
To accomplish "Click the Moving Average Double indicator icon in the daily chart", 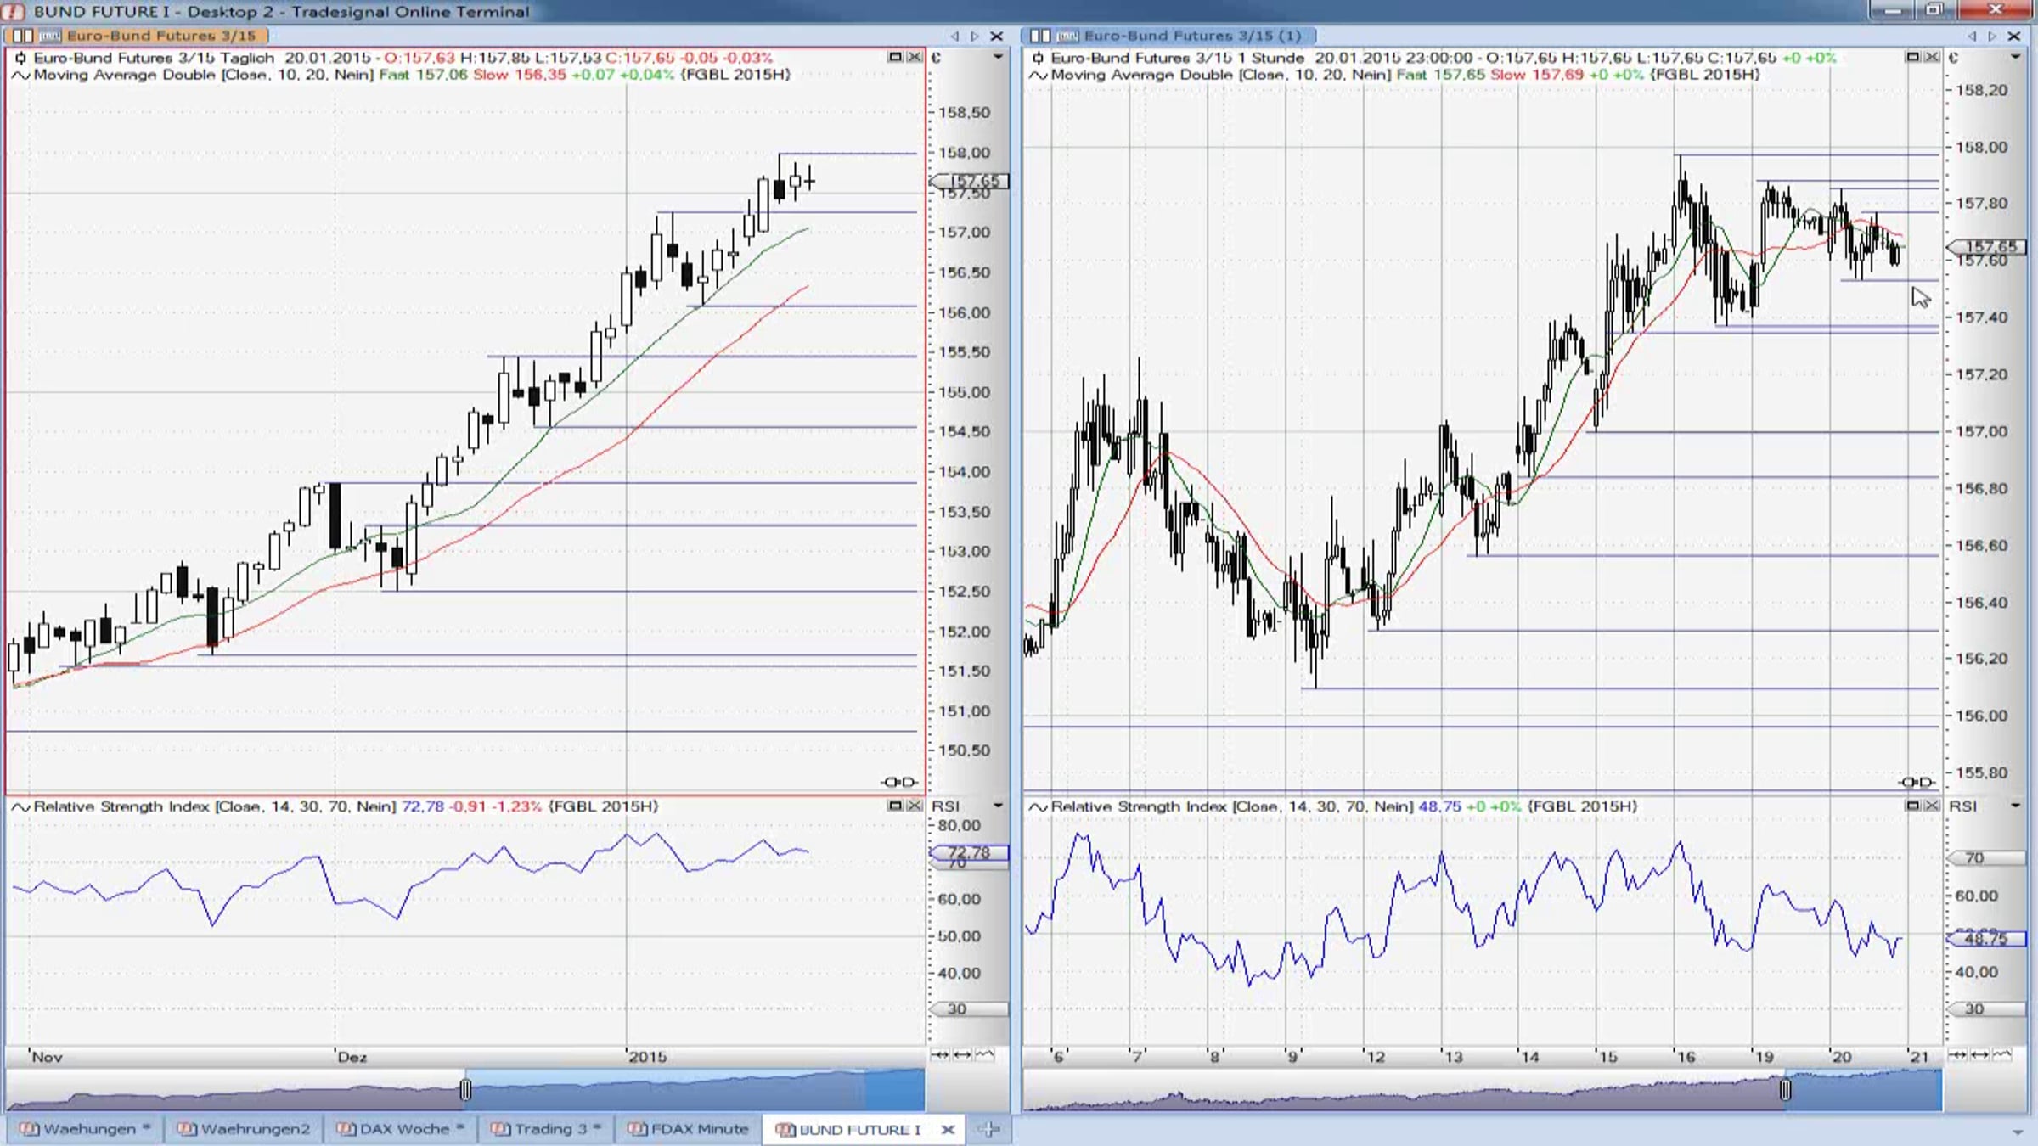I will [20, 75].
